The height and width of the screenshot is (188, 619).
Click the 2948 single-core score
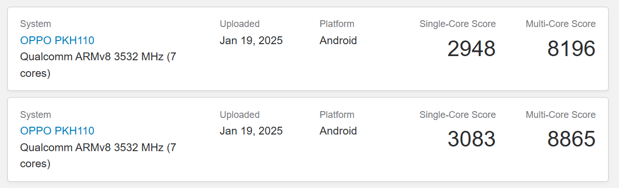pos(472,49)
